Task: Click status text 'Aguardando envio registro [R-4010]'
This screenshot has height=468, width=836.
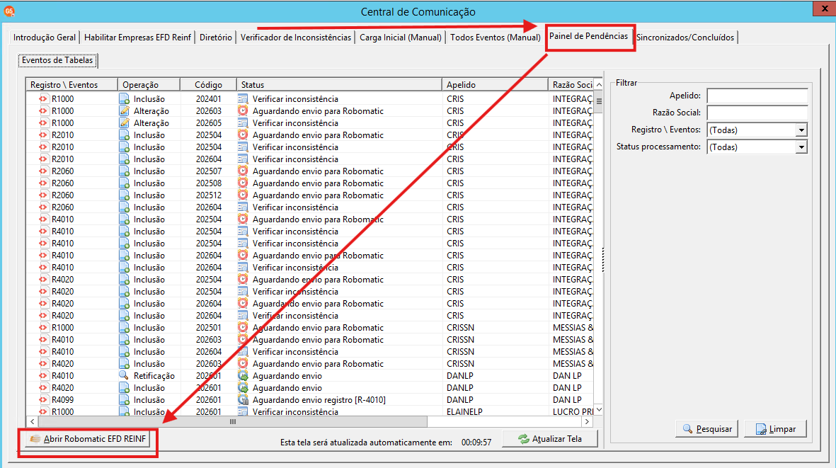Action: tap(319, 400)
